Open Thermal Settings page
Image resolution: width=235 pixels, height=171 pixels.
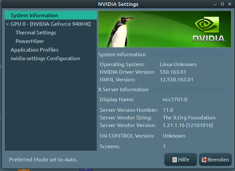click(36, 33)
